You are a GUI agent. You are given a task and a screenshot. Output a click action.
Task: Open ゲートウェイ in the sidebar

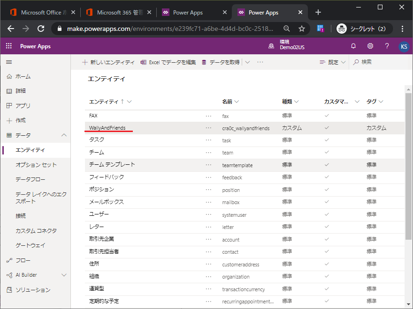point(31,245)
